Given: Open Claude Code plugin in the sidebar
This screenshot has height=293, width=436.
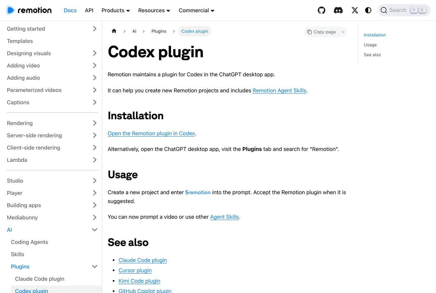Looking at the screenshot, I should pos(40,279).
